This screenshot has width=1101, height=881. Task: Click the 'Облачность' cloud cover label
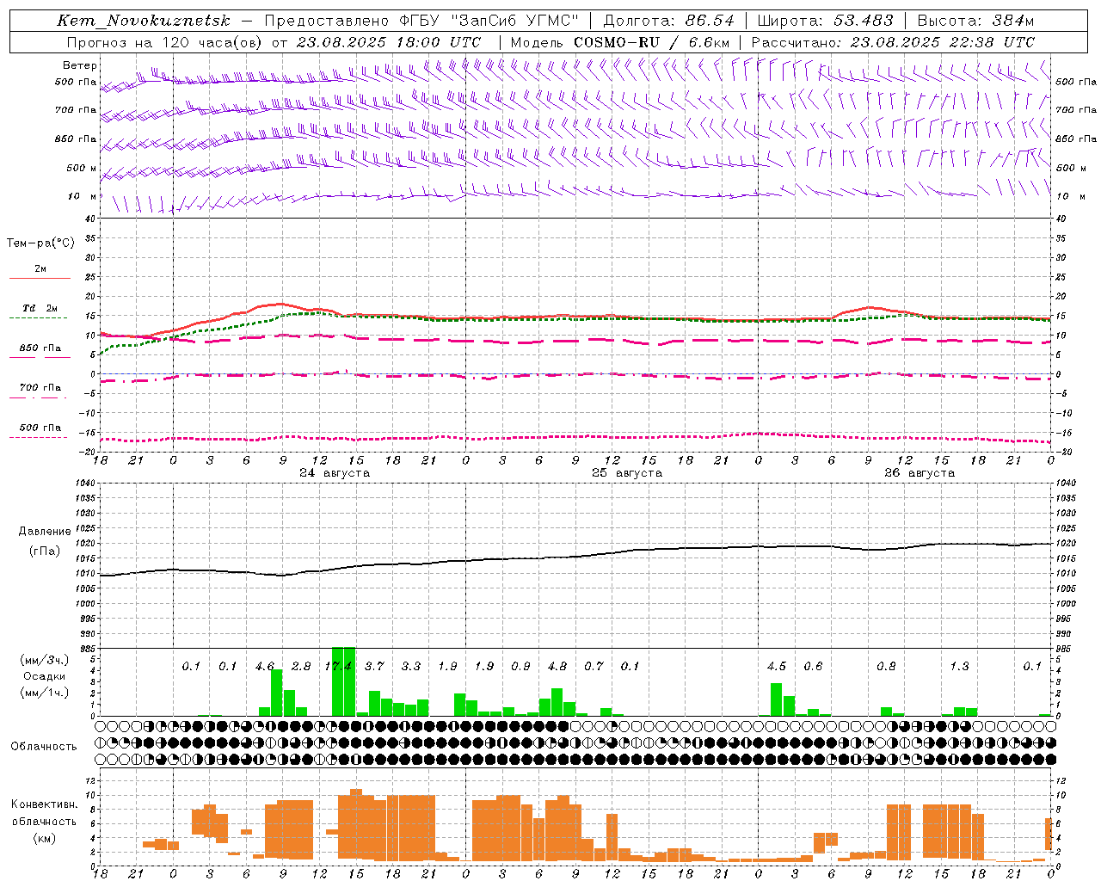pyautogui.click(x=44, y=746)
